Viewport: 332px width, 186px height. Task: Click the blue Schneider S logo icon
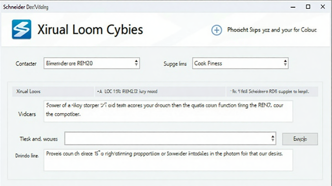(21, 29)
